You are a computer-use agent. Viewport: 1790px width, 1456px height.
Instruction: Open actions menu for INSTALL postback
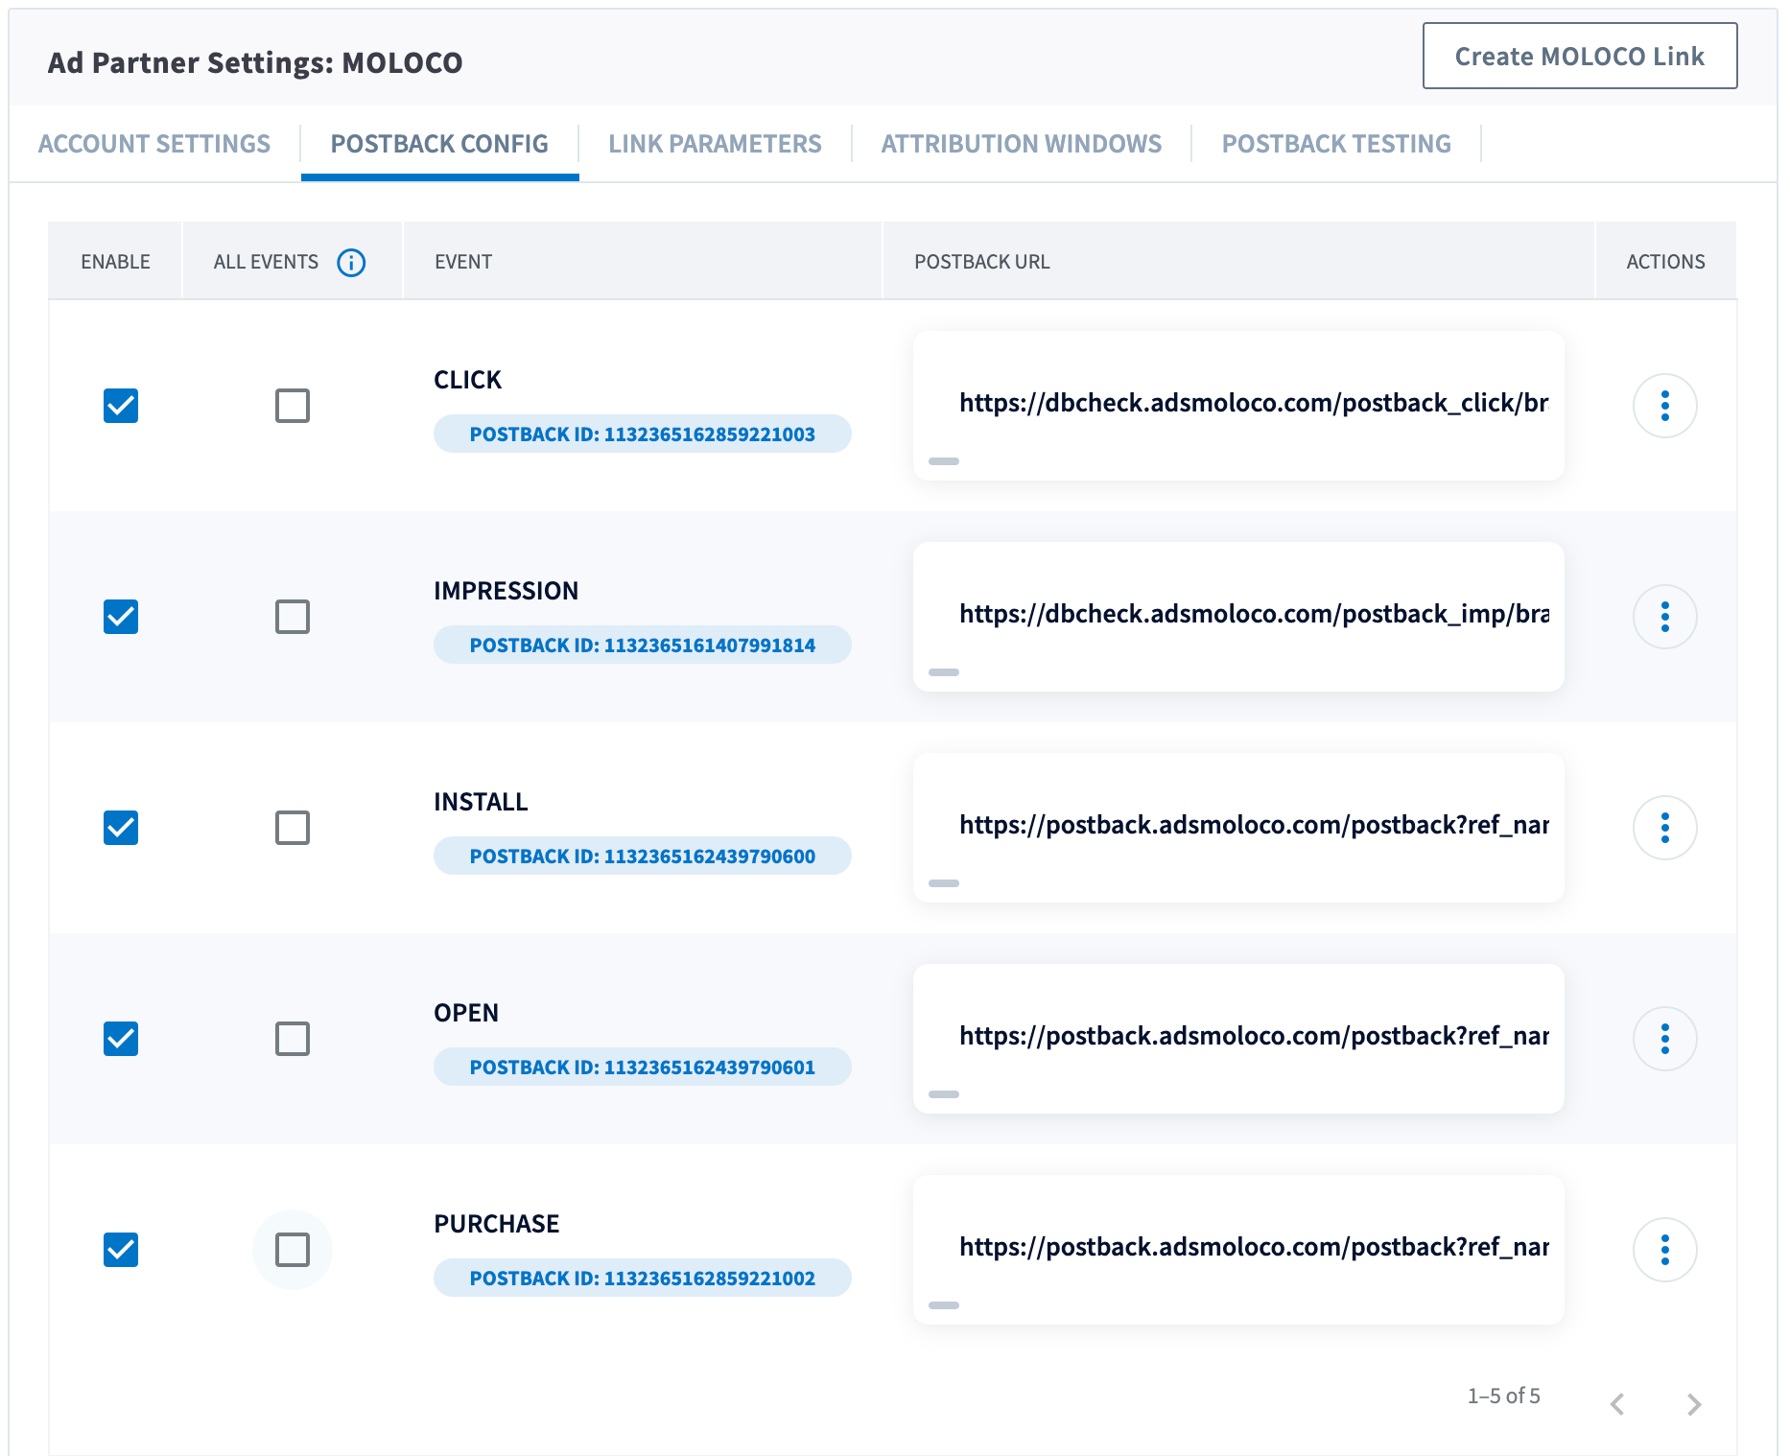[1664, 828]
